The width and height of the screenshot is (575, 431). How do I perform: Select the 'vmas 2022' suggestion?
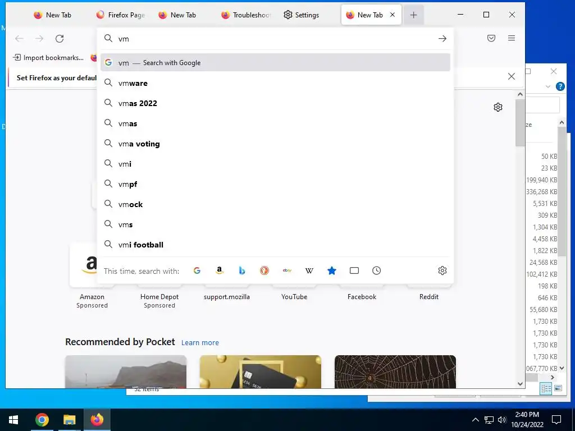[275, 103]
